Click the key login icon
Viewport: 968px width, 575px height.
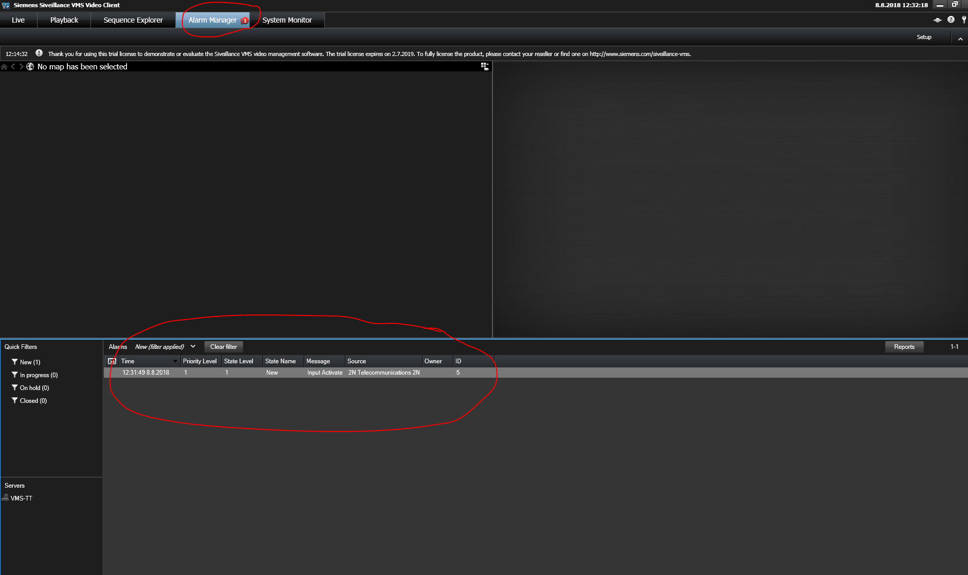[x=964, y=20]
